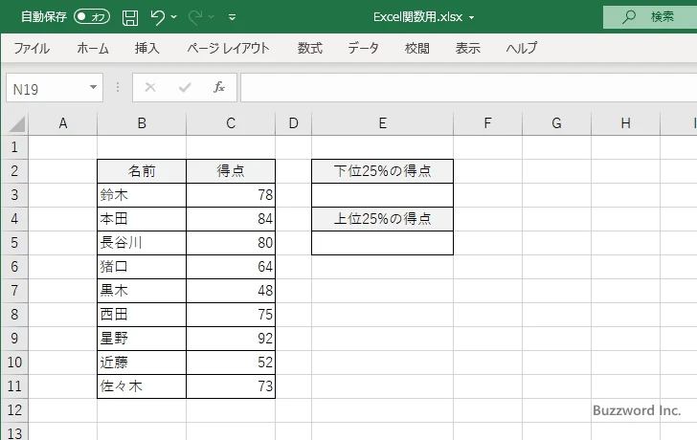Screen dimensions: 697x440
Task: Select the score cell with 78
Action: [231, 195]
